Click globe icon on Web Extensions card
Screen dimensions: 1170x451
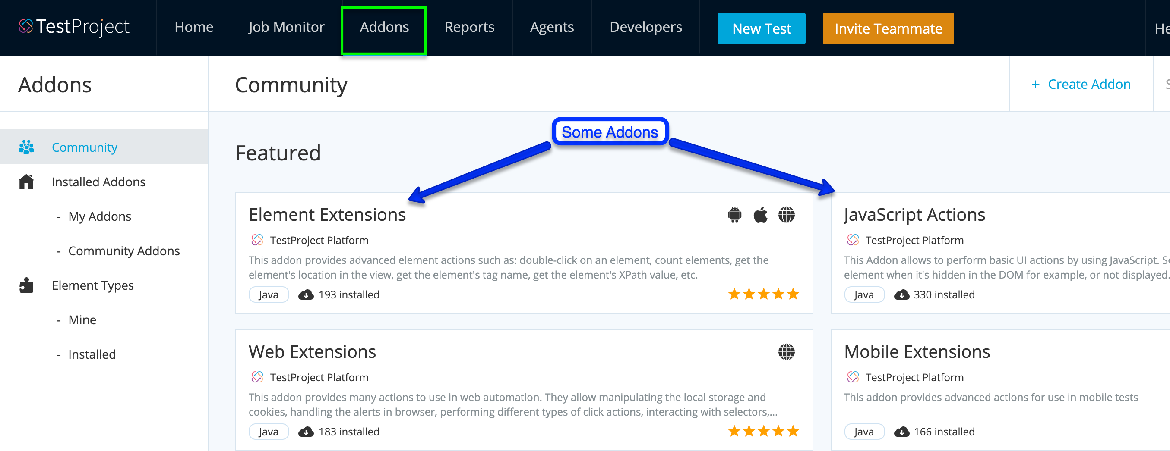click(x=786, y=352)
